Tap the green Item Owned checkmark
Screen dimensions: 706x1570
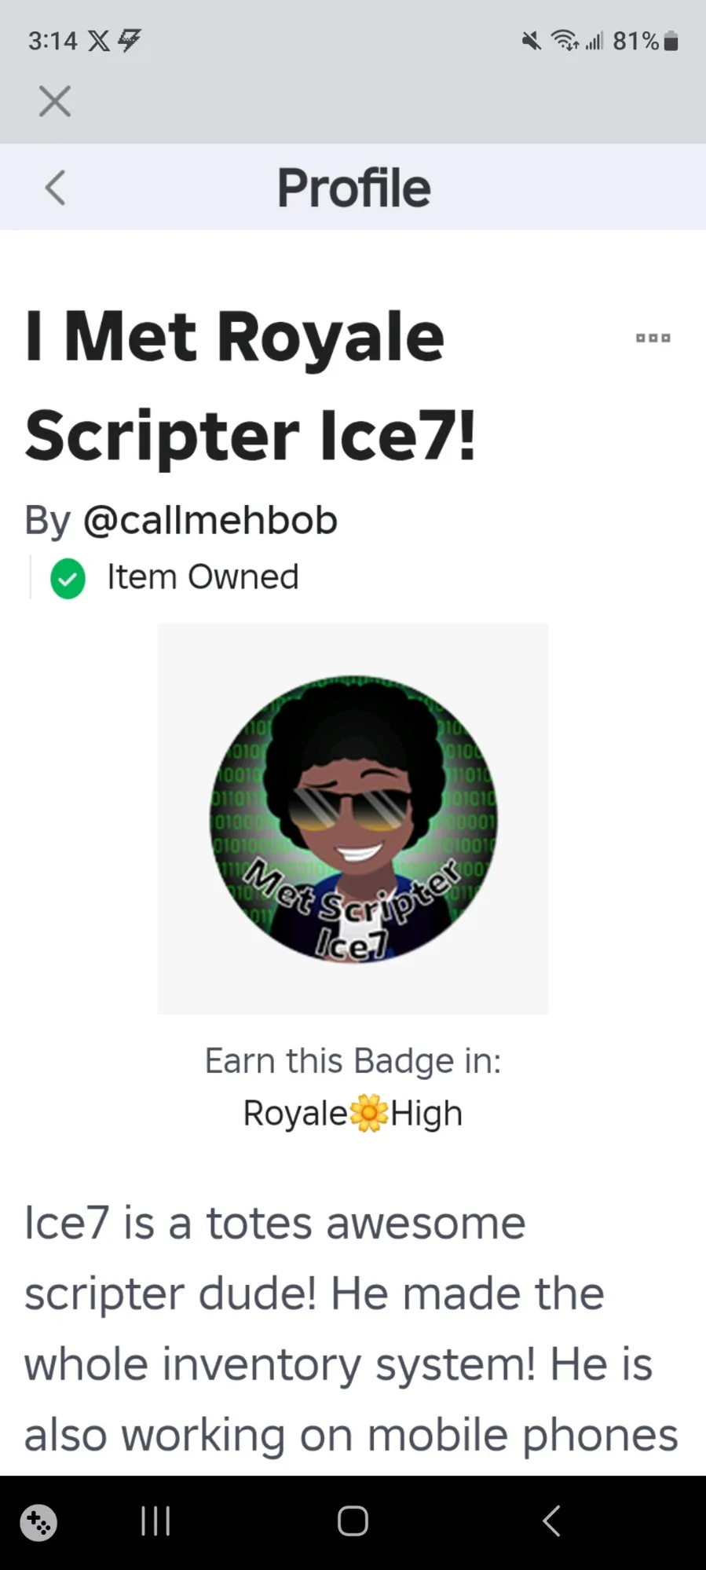click(x=68, y=578)
